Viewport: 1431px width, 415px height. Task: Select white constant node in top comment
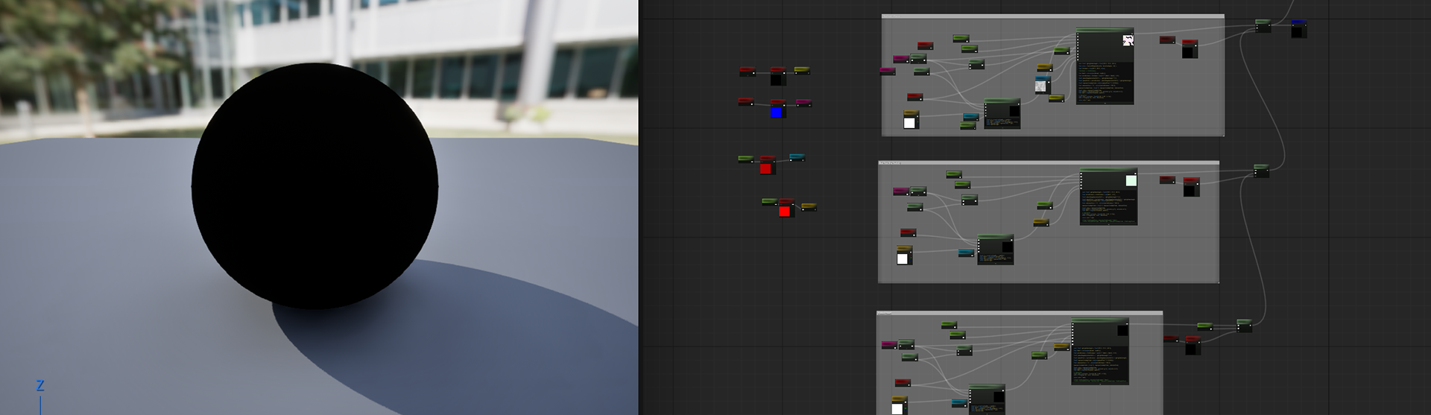click(x=910, y=120)
